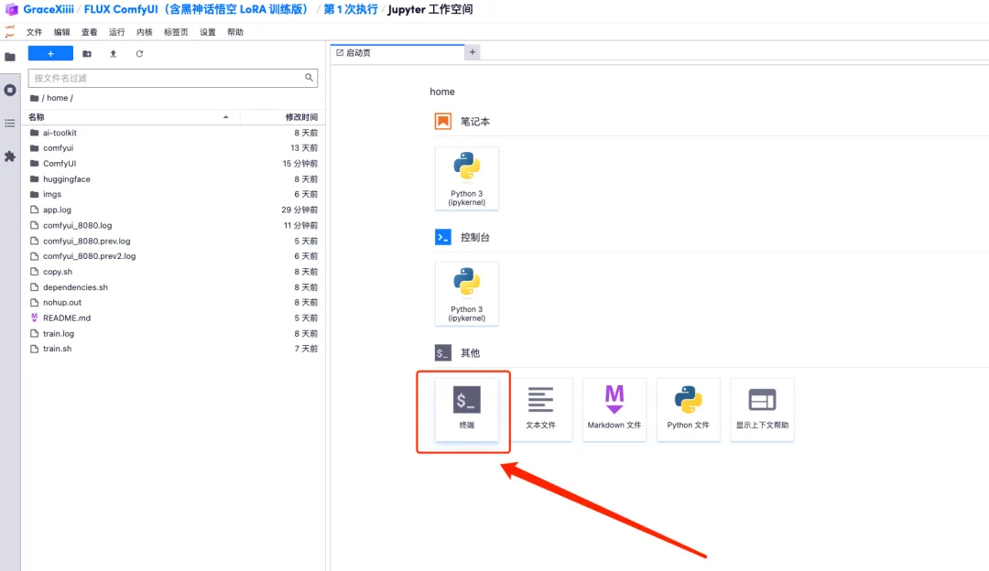Create a new Markdown file from launcher
This screenshot has width=989, height=571.
(614, 409)
